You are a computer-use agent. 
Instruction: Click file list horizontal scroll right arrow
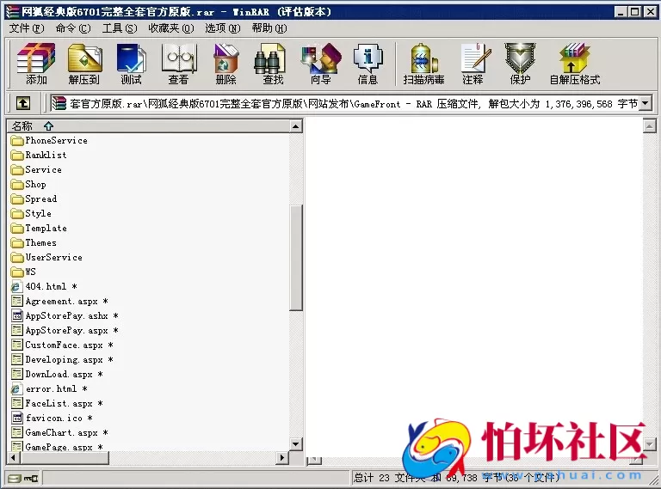[282, 457]
